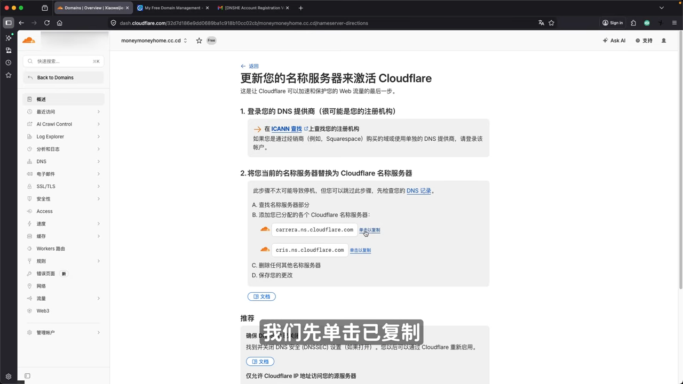Select the carrera.ns.cloudflare.com nameserver text
This screenshot has width=683, height=384.
[x=314, y=230]
